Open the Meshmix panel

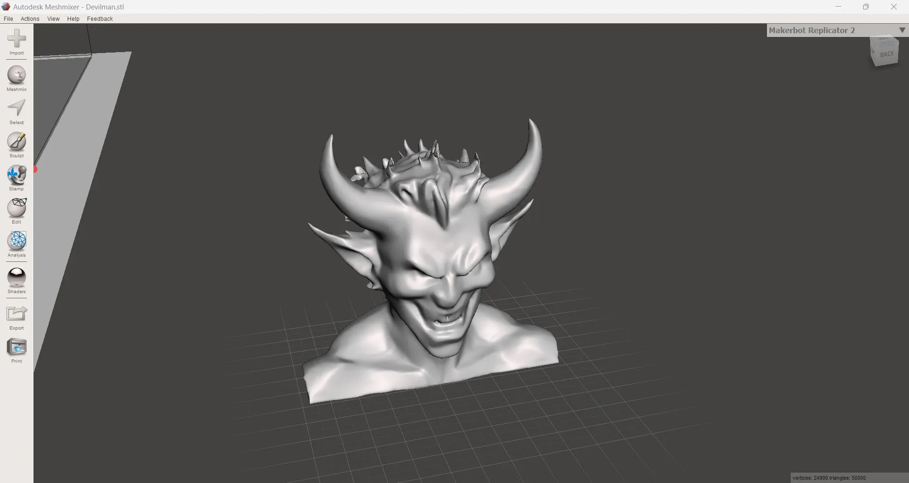coord(17,79)
